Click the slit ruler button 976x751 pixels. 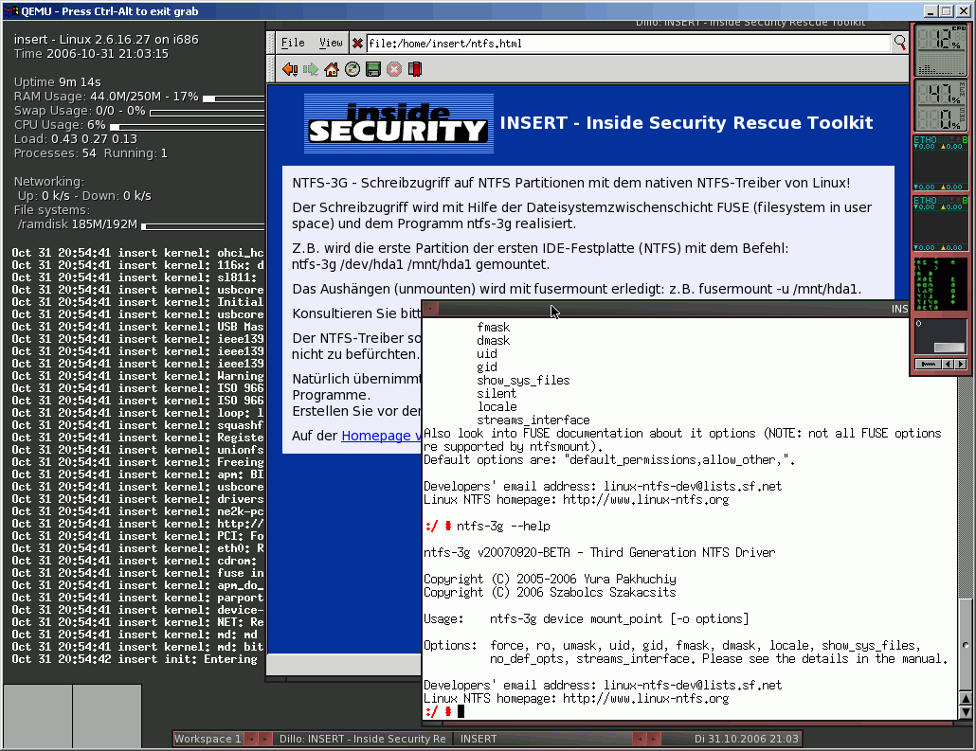coord(928,364)
